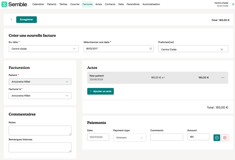Open the calendar icon in the date field
This screenshot has height=160, width=235.
151,49
